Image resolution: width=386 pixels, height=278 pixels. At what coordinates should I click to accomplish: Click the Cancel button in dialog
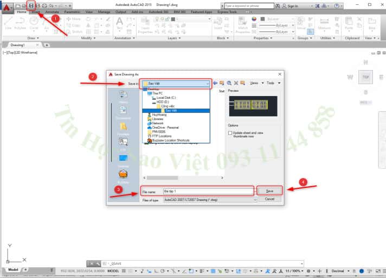269,199
